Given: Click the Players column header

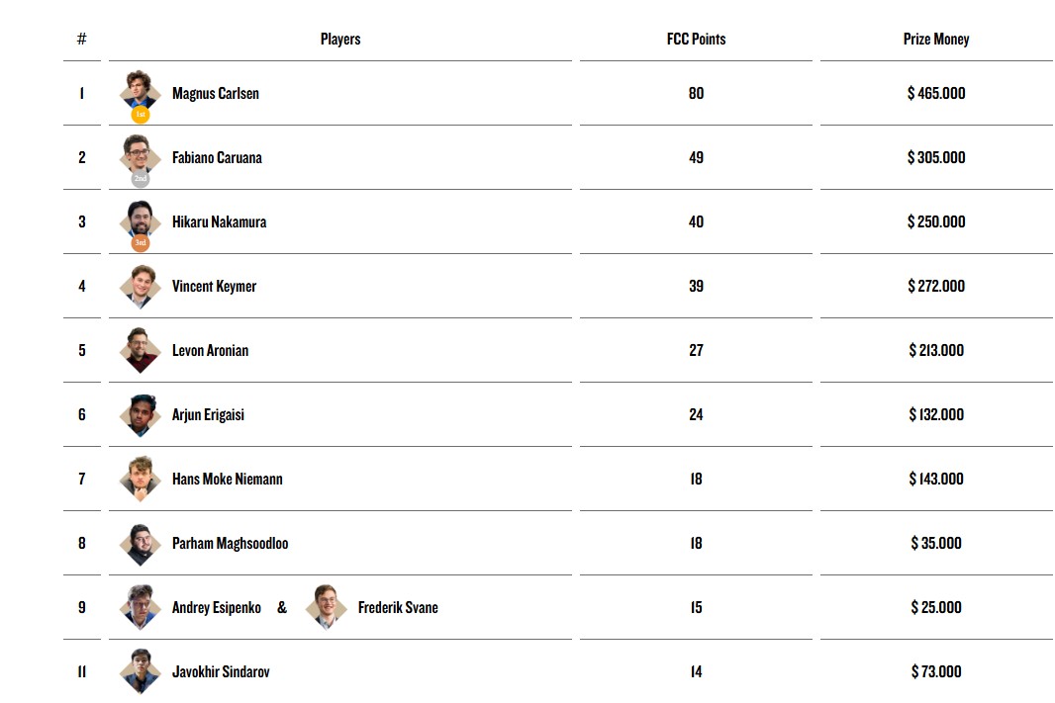Looking at the screenshot, I should [x=340, y=40].
